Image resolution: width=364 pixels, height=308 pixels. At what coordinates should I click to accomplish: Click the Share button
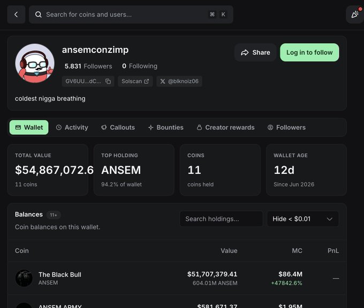255,52
